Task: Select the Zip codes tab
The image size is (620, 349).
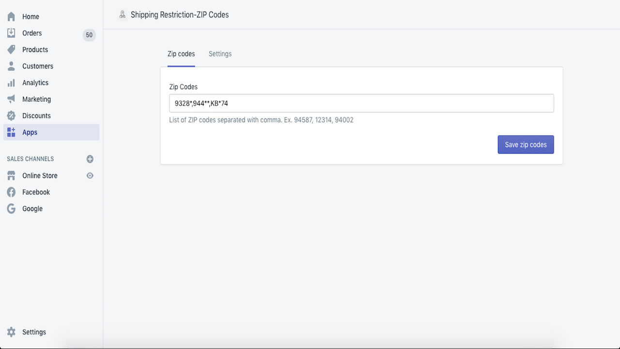Action: 181,54
